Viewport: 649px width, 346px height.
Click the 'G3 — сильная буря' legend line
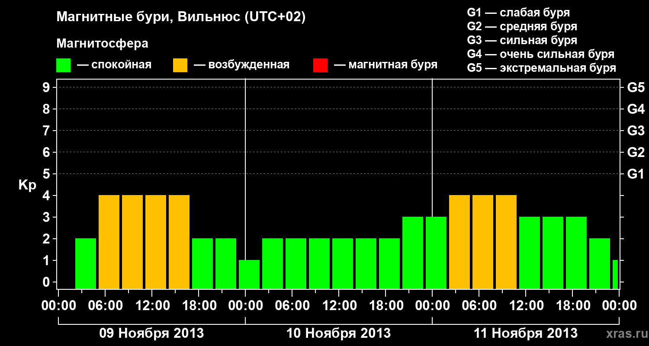(x=522, y=40)
